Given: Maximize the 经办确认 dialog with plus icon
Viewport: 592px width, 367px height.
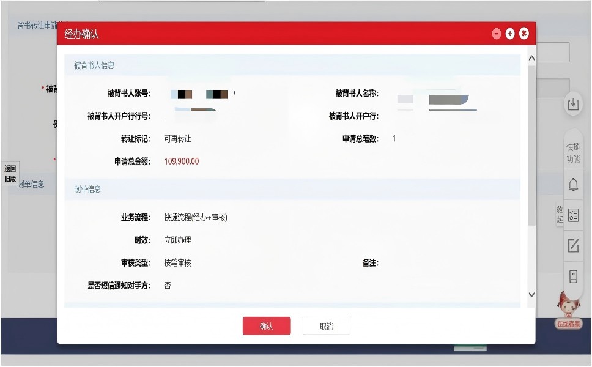Looking at the screenshot, I should (x=510, y=34).
